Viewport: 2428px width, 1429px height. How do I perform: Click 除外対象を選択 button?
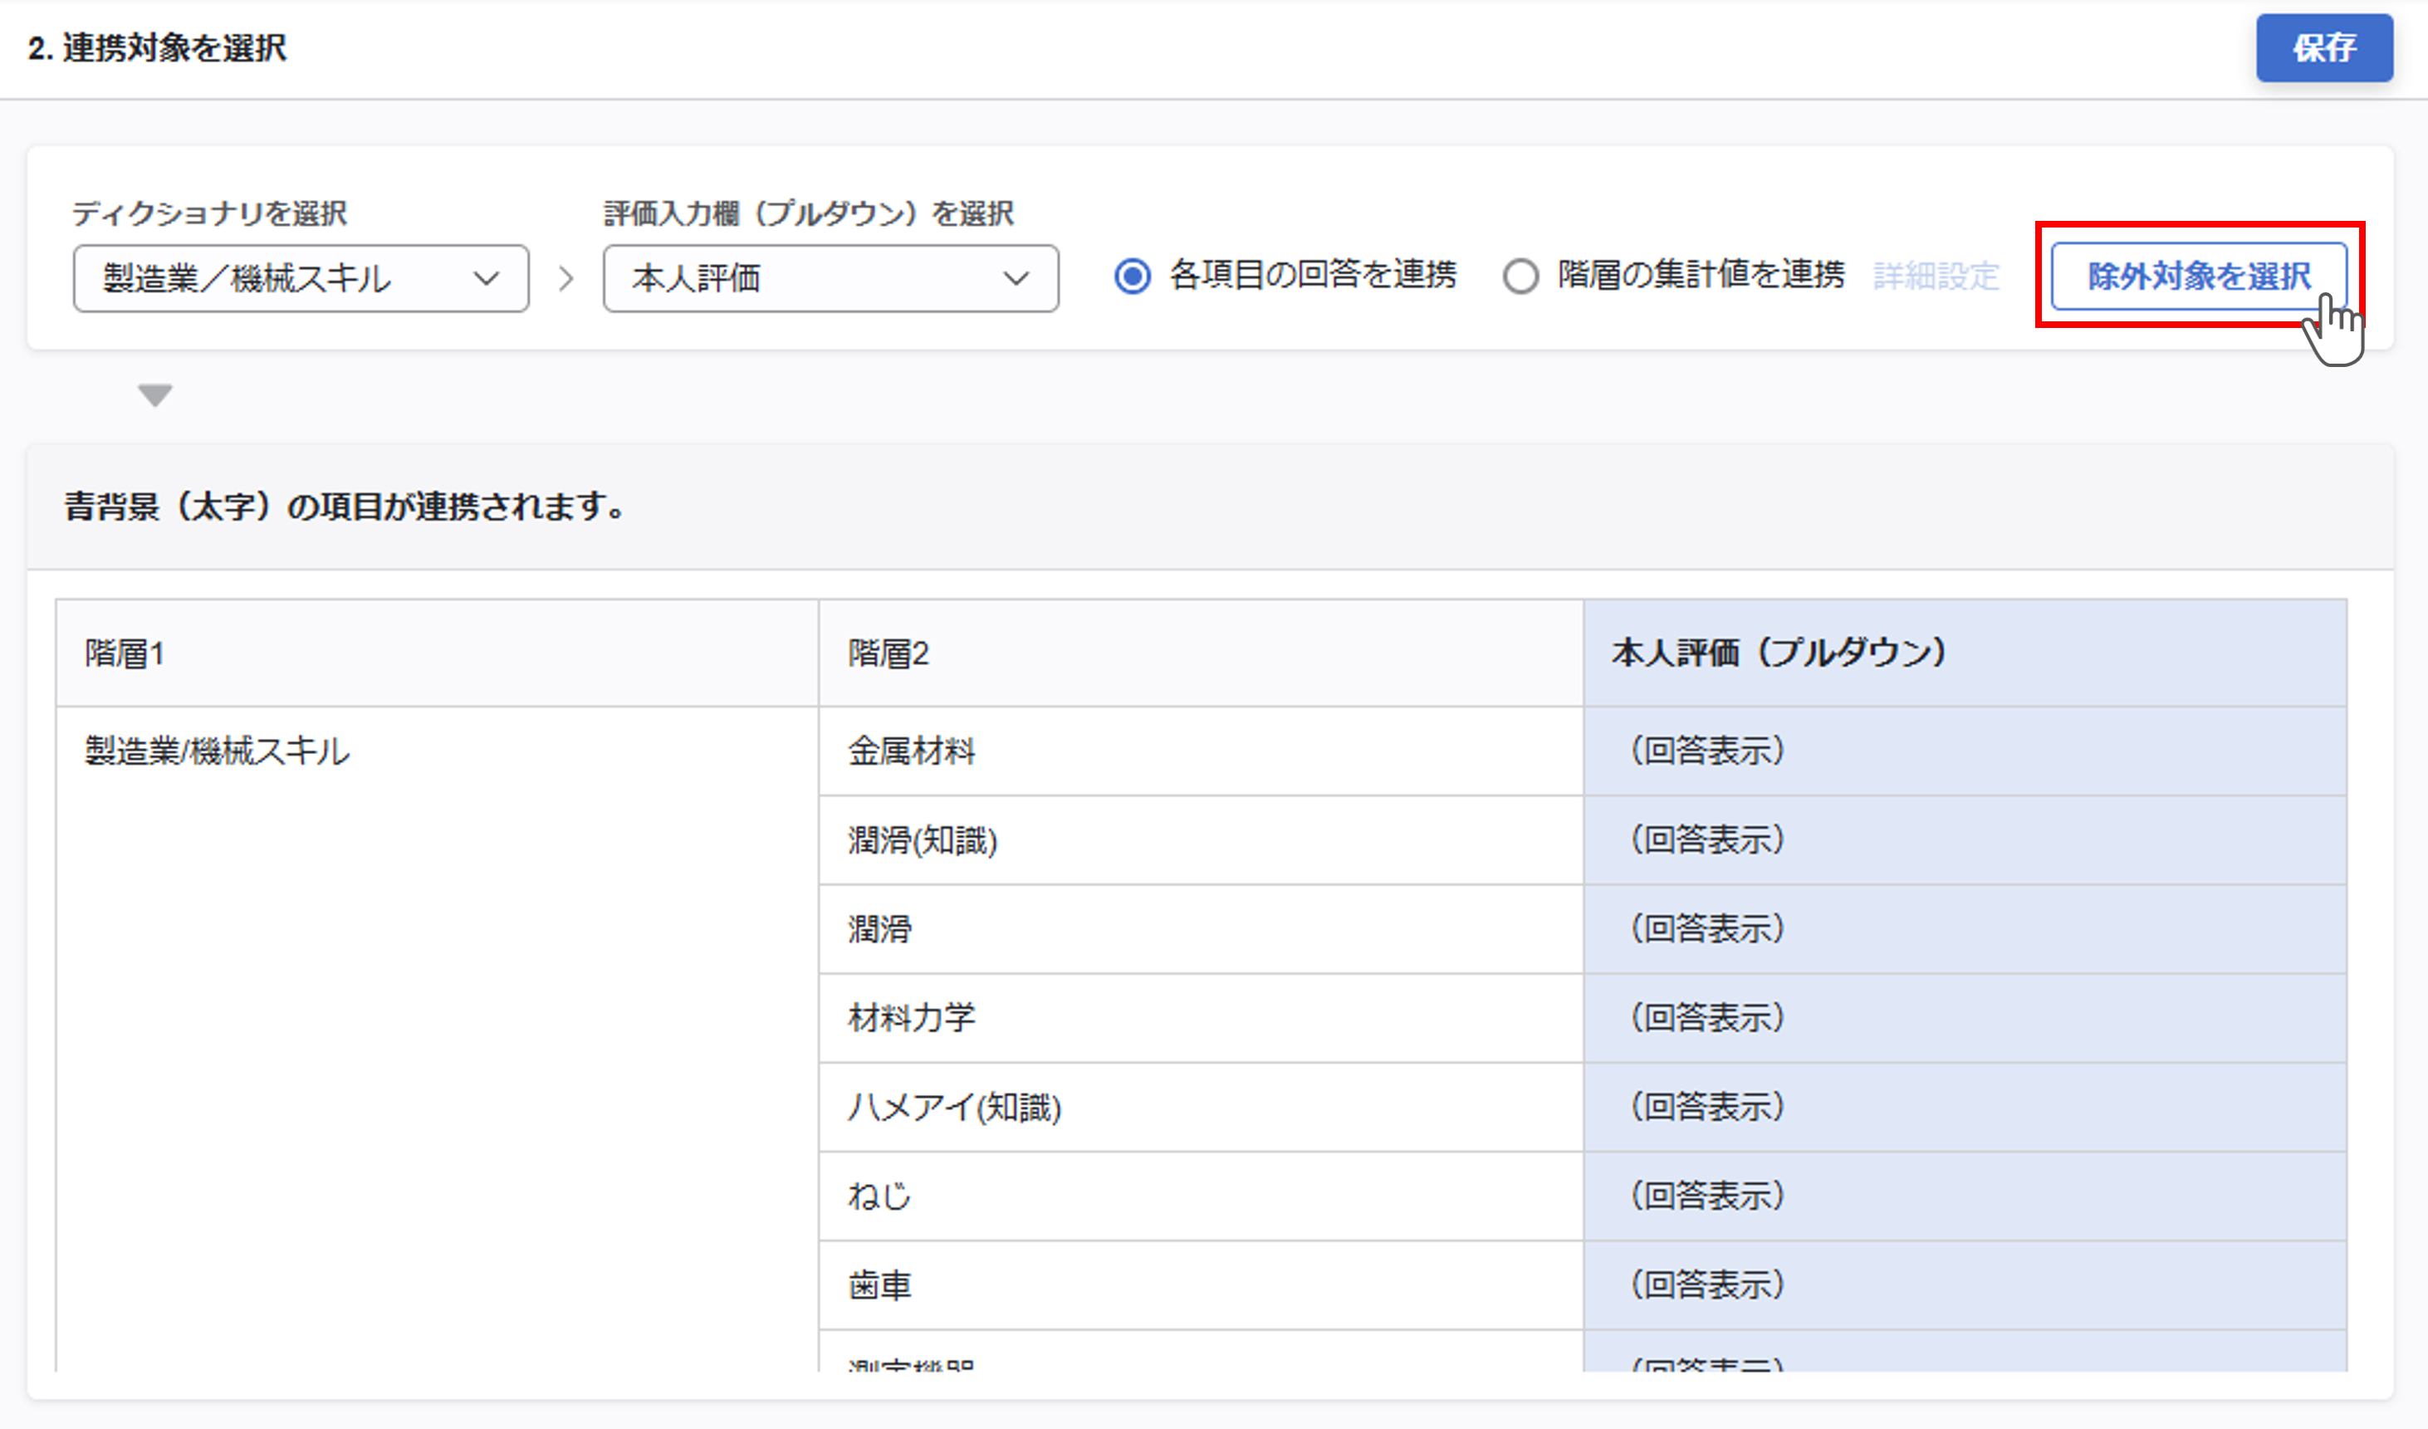click(2198, 277)
